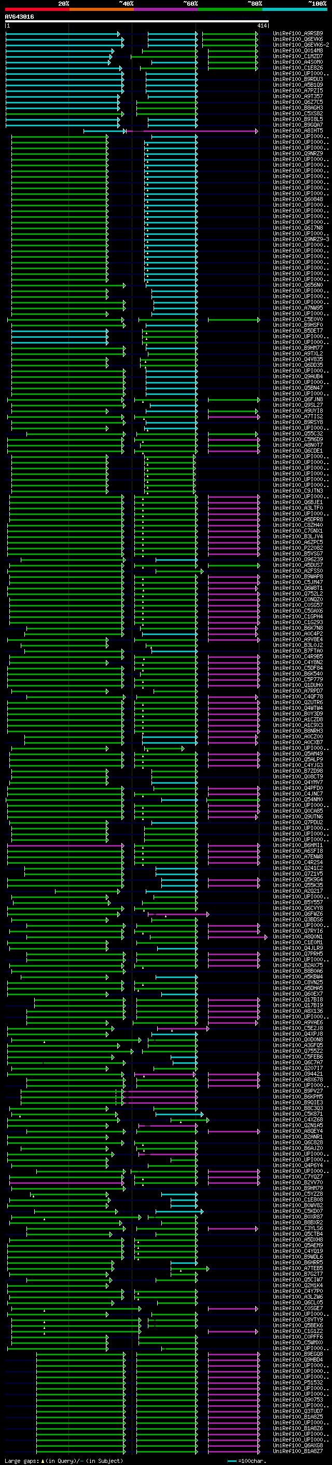Select the UniRef100_B2VV70 row label
This screenshot has width=332, height=1465.
[x=298, y=1183]
